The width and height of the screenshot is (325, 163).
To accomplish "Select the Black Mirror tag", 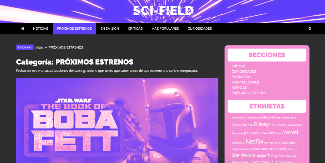I will pos(272,117).
